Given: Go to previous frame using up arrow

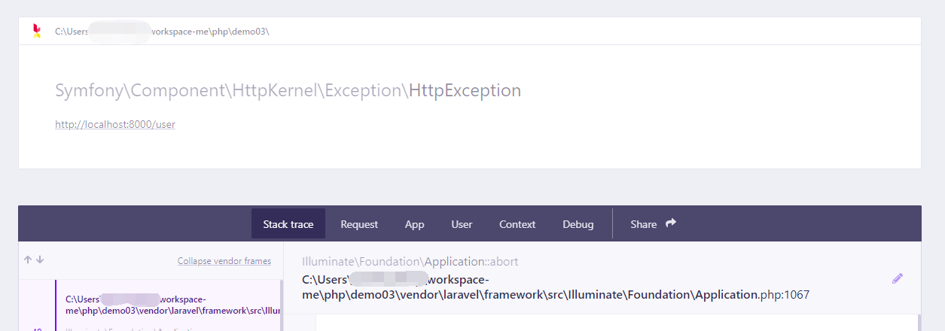Looking at the screenshot, I should tap(28, 260).
